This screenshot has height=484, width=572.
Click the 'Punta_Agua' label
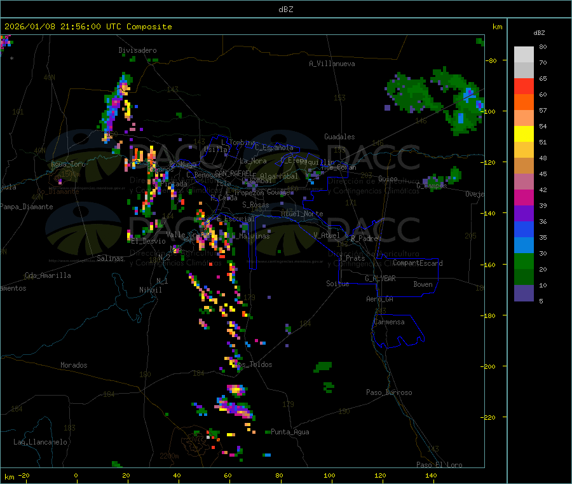coord(290,432)
